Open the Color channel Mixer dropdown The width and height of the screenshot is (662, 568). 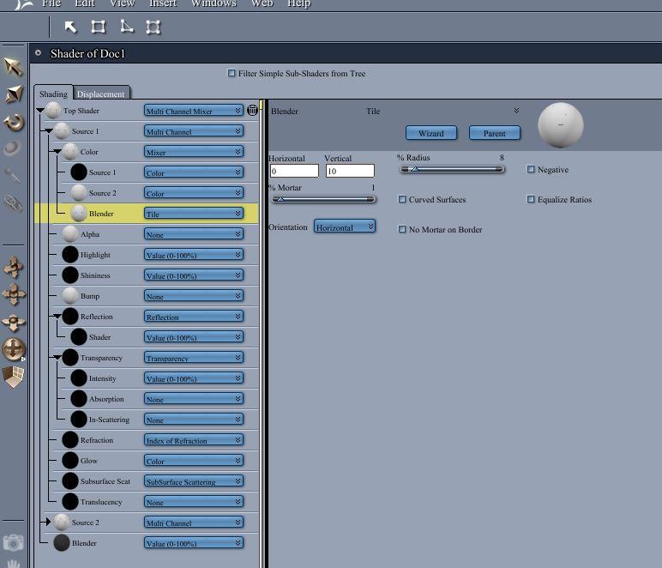194,152
